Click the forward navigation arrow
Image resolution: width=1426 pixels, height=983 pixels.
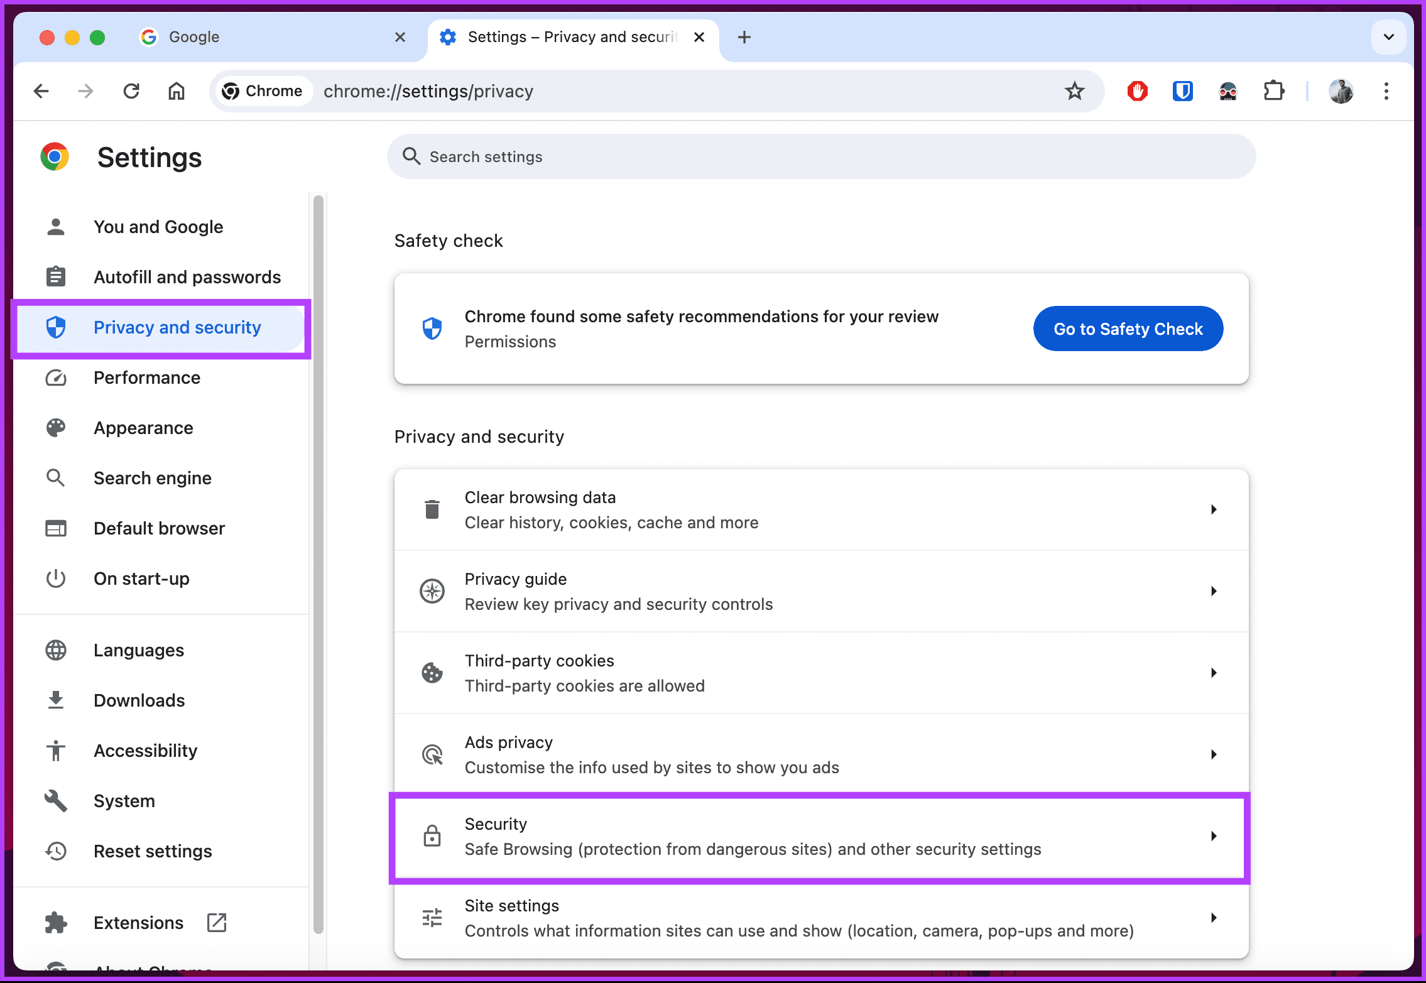pos(85,91)
